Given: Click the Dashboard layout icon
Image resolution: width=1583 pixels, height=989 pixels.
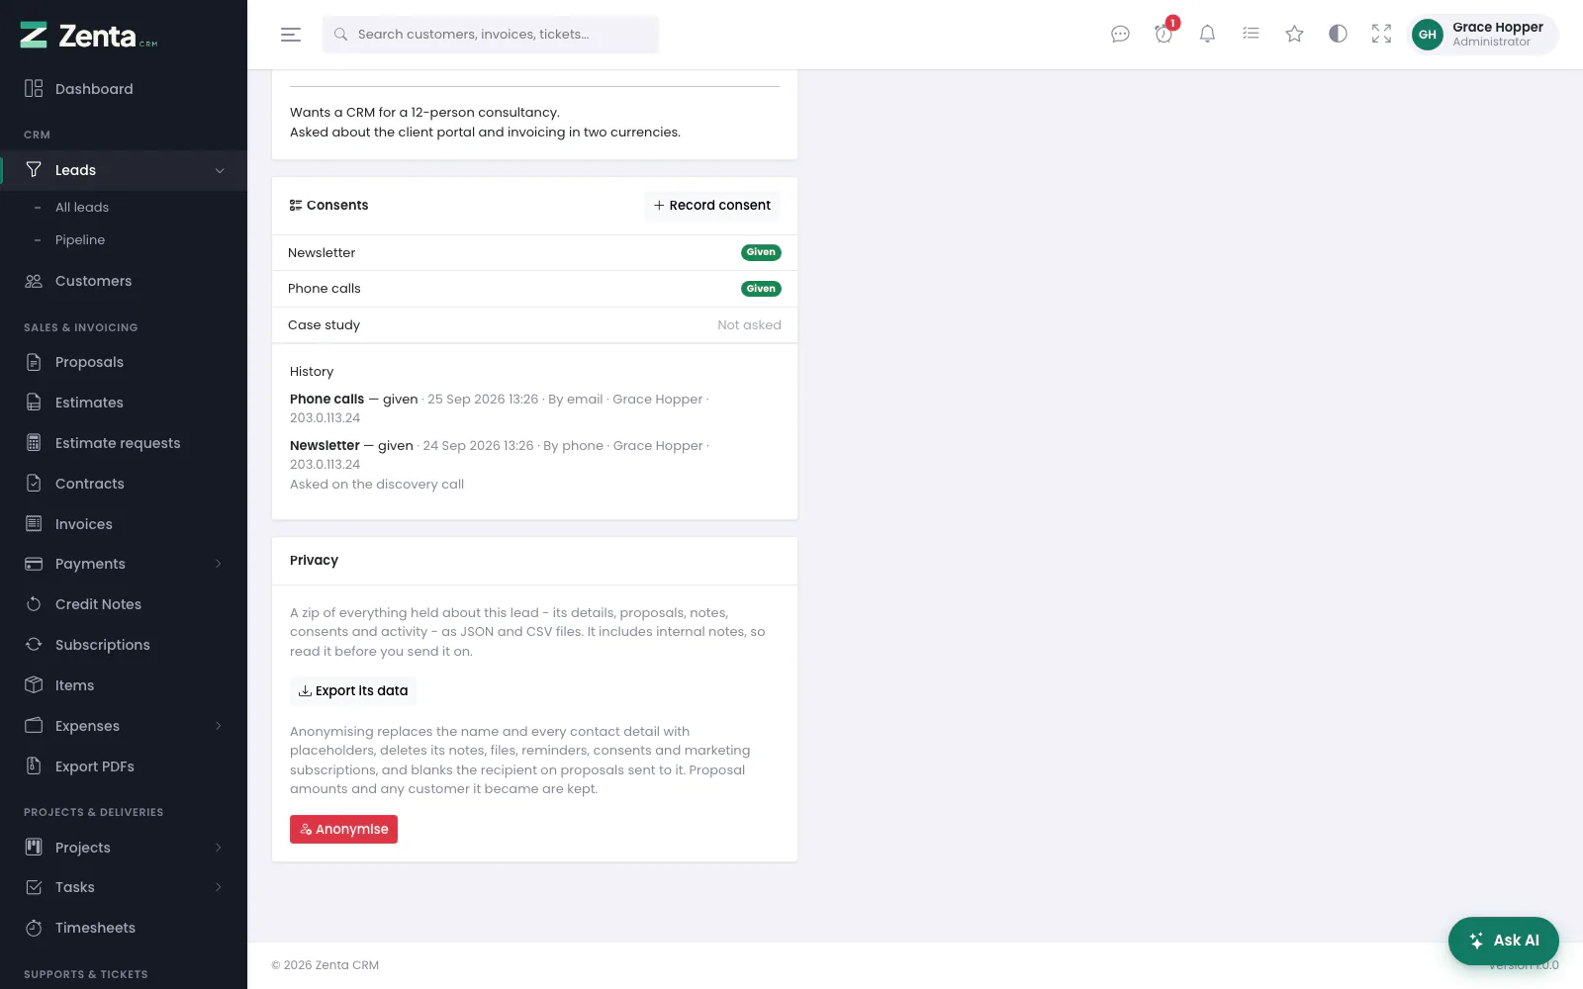Looking at the screenshot, I should (34, 89).
